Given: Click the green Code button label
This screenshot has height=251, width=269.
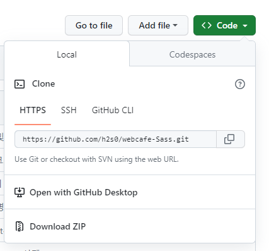Looking at the screenshot, I should (x=227, y=25).
